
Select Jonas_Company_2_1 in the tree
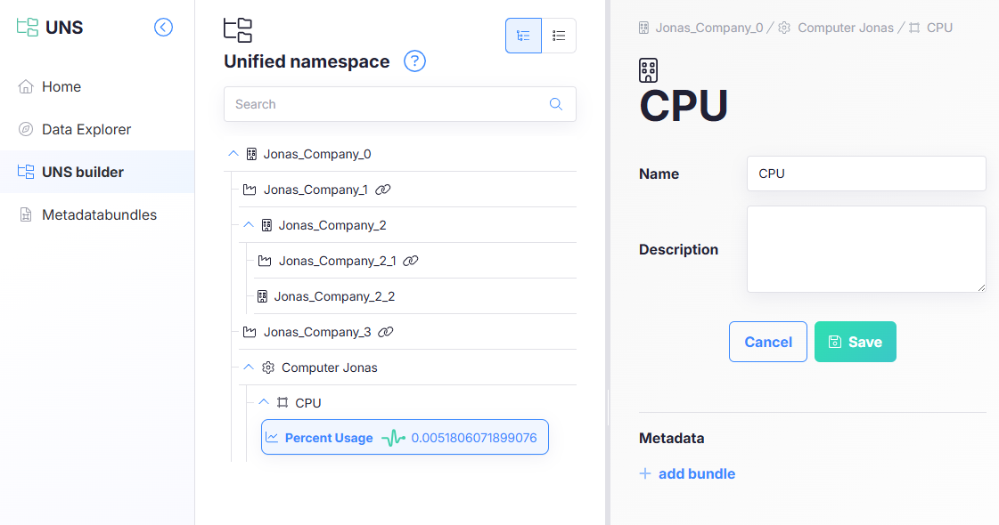click(338, 261)
